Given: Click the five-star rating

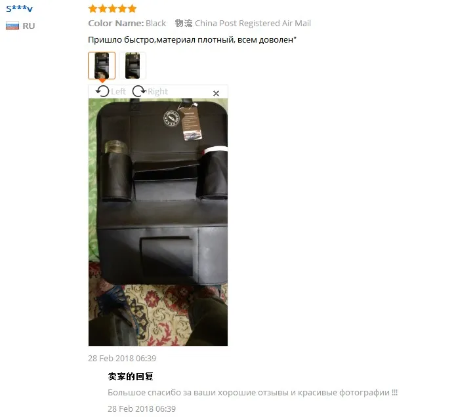Looking at the screenshot, I should [112, 9].
